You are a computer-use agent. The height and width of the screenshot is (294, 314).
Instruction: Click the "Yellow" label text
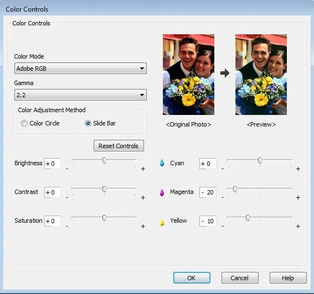pos(178,221)
